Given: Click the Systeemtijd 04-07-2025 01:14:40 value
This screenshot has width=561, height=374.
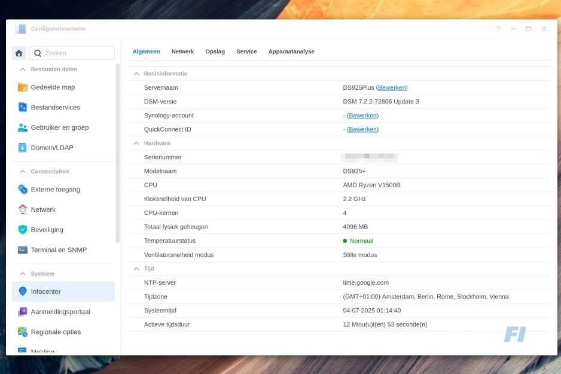Looking at the screenshot, I should [372, 311].
